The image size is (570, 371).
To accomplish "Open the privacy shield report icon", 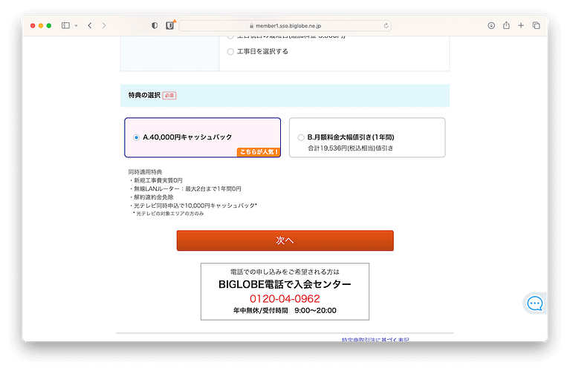I will tap(155, 25).
